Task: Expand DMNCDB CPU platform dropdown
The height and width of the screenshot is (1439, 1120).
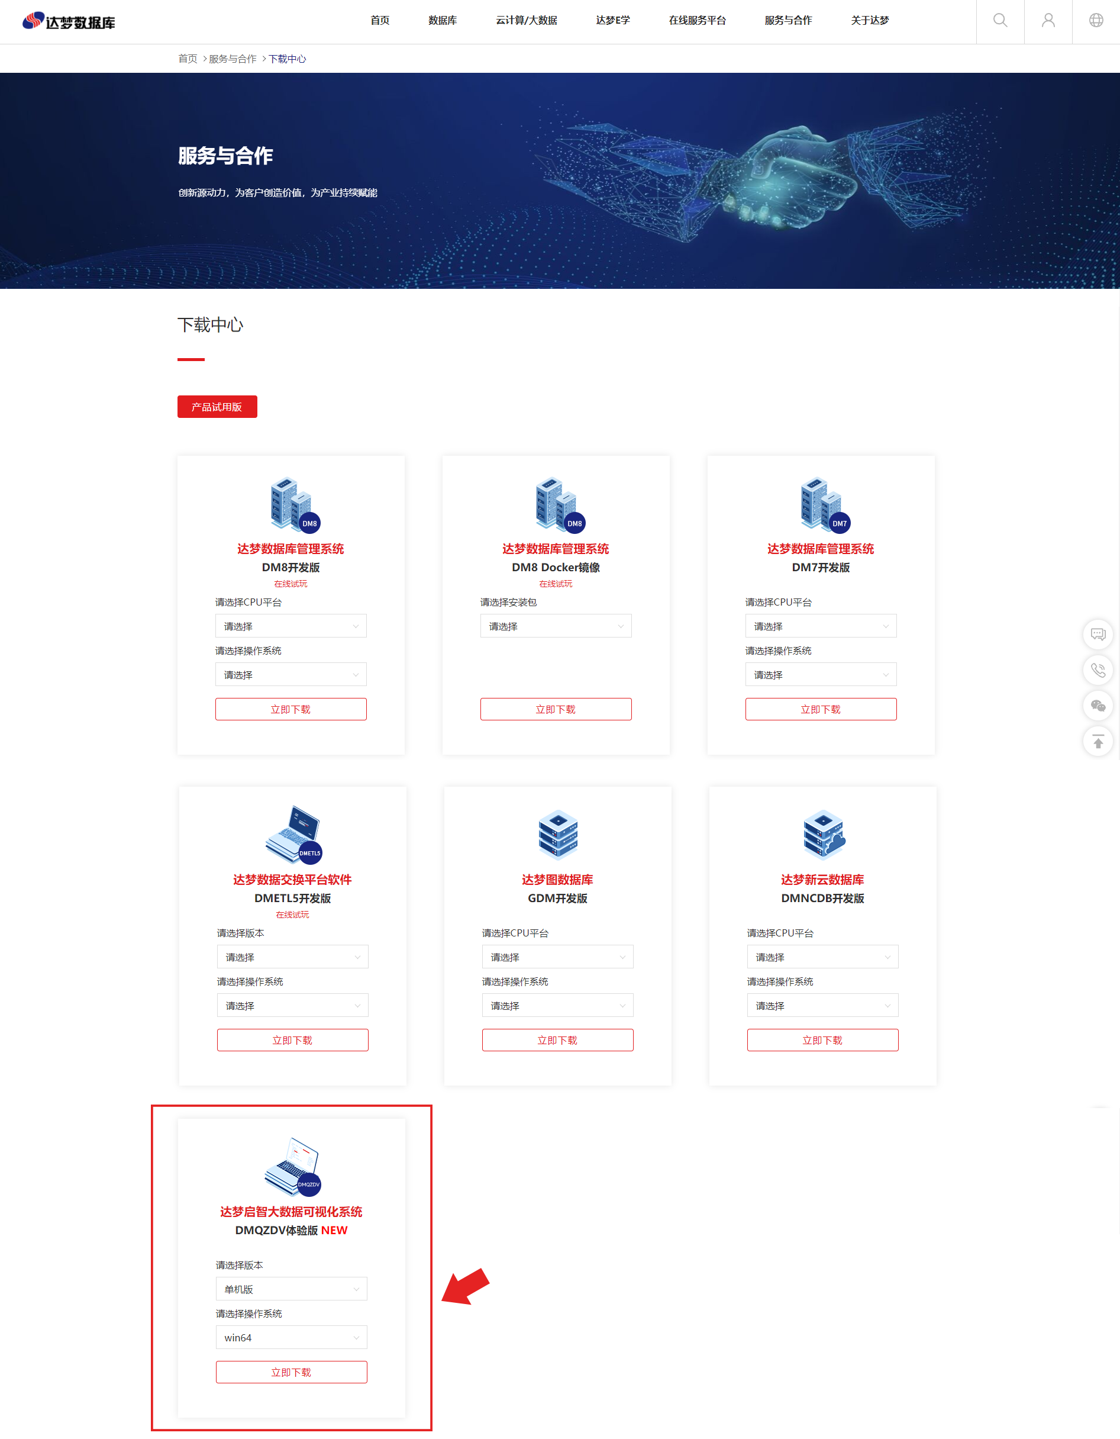Action: coord(822,957)
